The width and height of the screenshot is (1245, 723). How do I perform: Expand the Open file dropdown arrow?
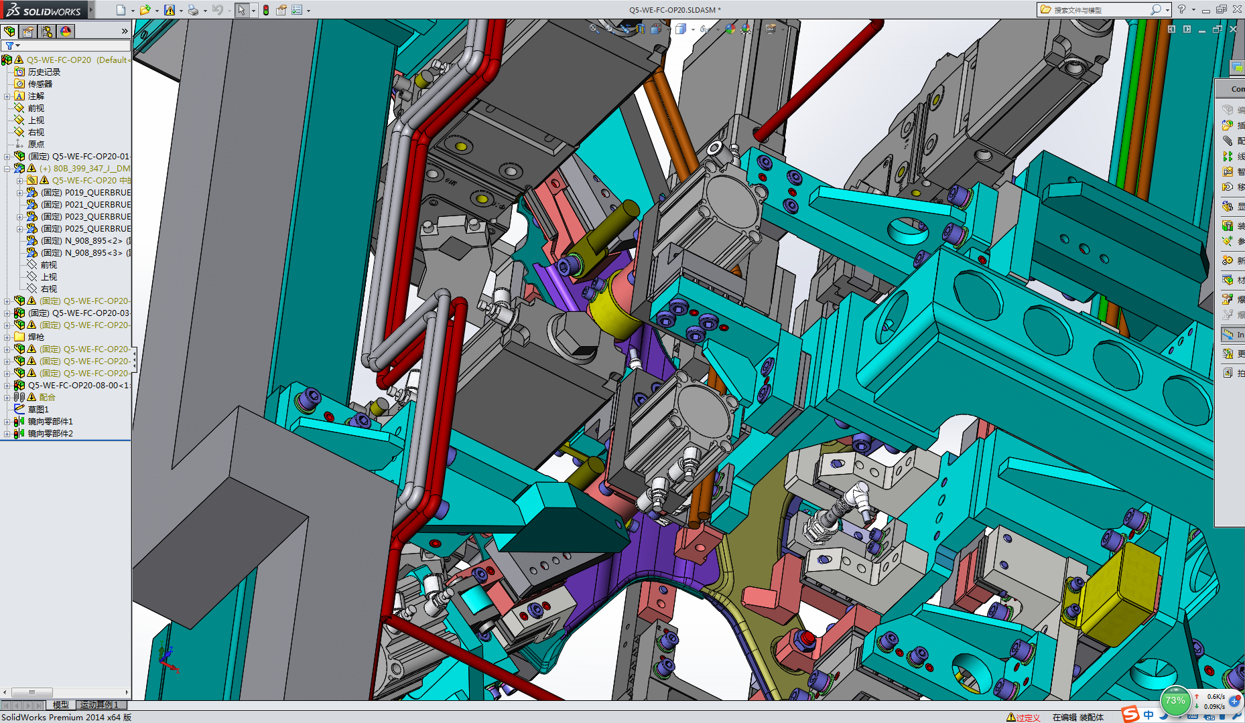pyautogui.click(x=156, y=11)
